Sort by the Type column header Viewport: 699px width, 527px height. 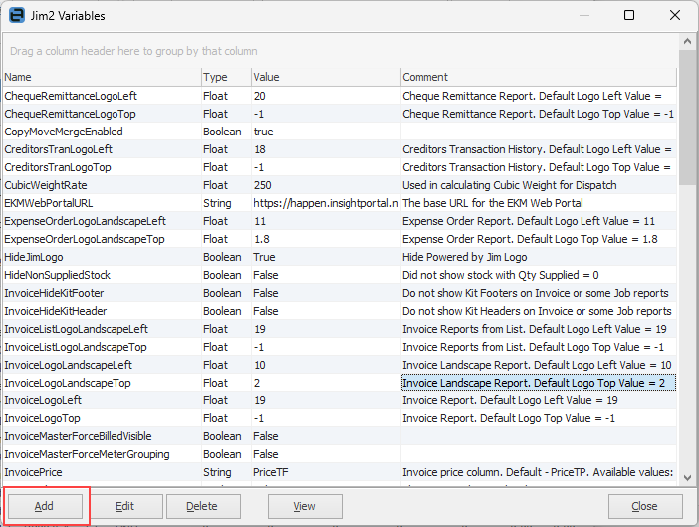pos(224,77)
